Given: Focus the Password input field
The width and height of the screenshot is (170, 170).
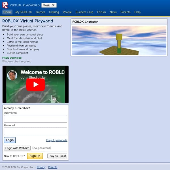Looking at the screenshot, I should click(36, 131).
